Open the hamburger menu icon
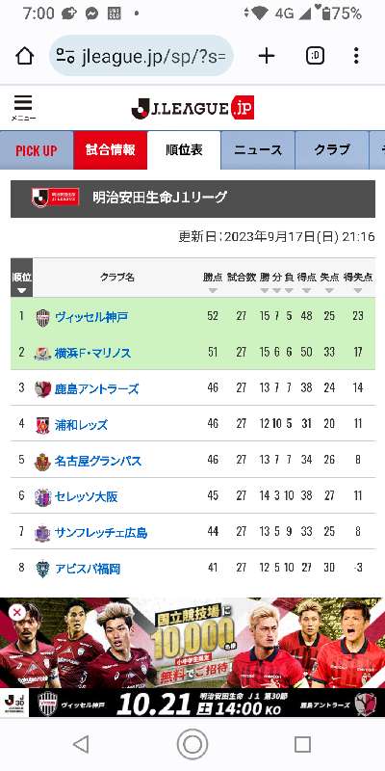 point(22,108)
